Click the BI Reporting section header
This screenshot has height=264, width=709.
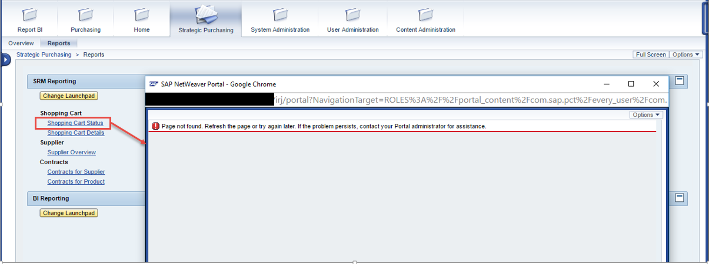coord(51,198)
